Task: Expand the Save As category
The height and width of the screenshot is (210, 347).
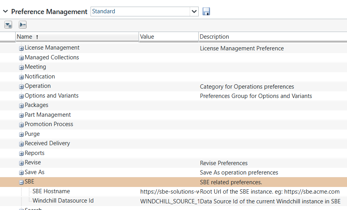Action: tap(21, 173)
